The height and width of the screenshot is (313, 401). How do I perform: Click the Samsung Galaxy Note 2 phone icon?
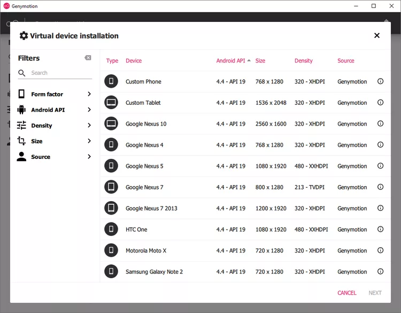(x=111, y=271)
